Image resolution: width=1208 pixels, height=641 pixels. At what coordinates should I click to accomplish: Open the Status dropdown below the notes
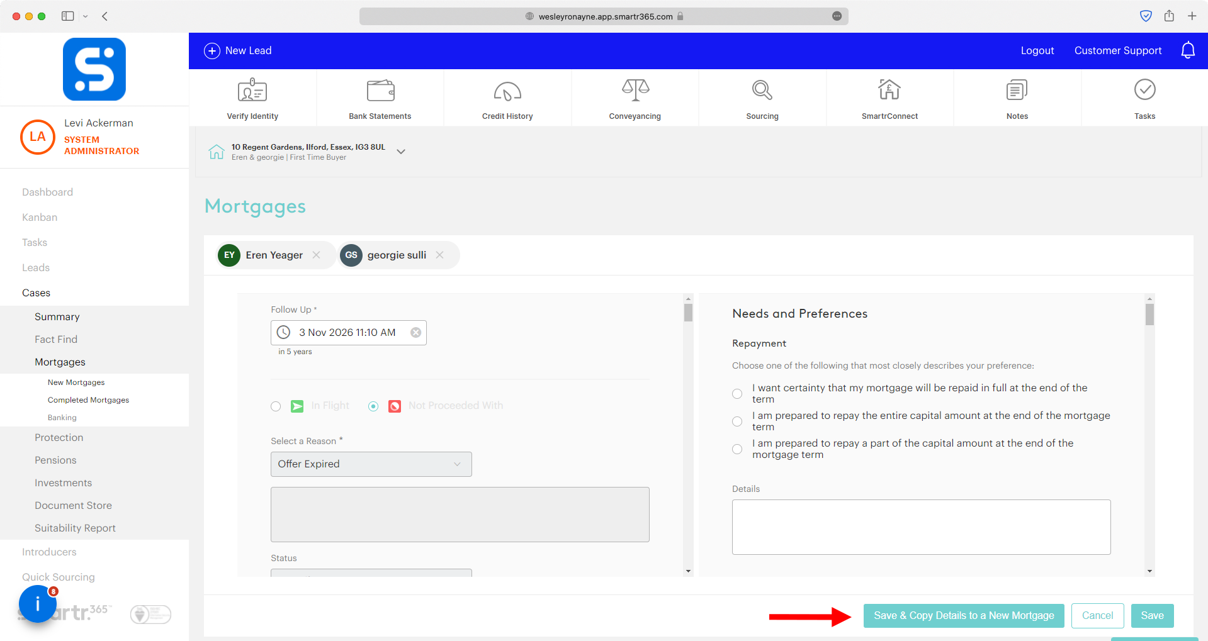pyautogui.click(x=371, y=572)
